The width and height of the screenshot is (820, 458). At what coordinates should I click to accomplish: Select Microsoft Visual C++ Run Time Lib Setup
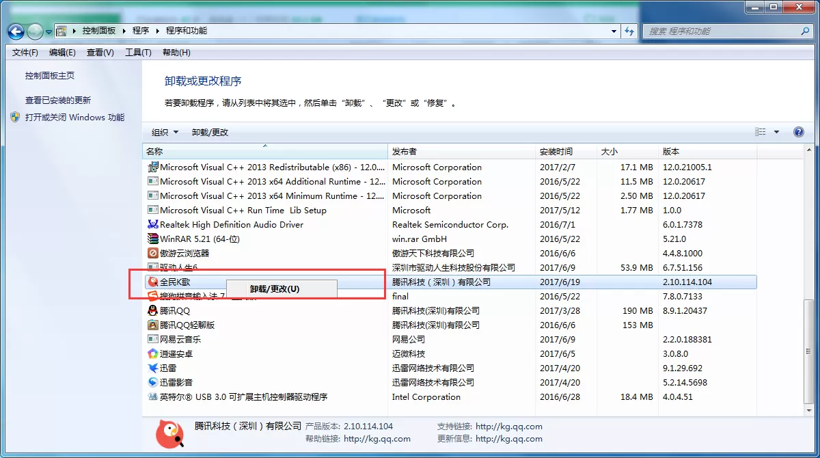(x=452, y=210)
